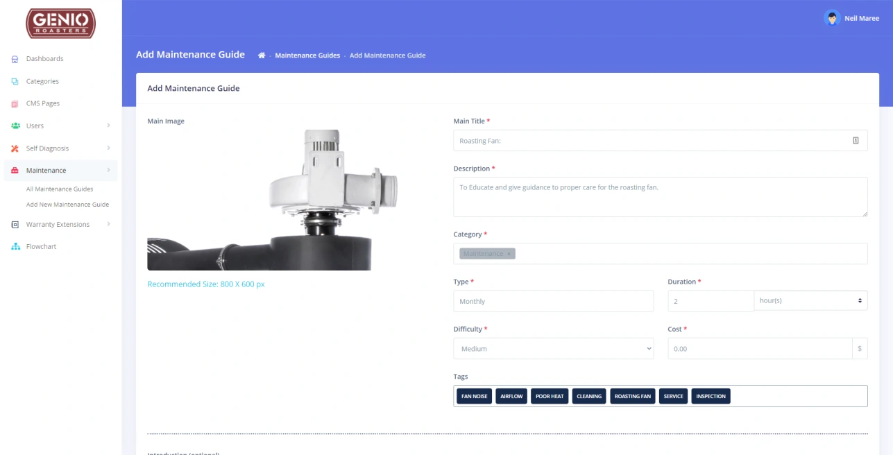Screen dimensions: 893x455
Task: Click the home icon in breadcrumb
Action: click(x=262, y=55)
